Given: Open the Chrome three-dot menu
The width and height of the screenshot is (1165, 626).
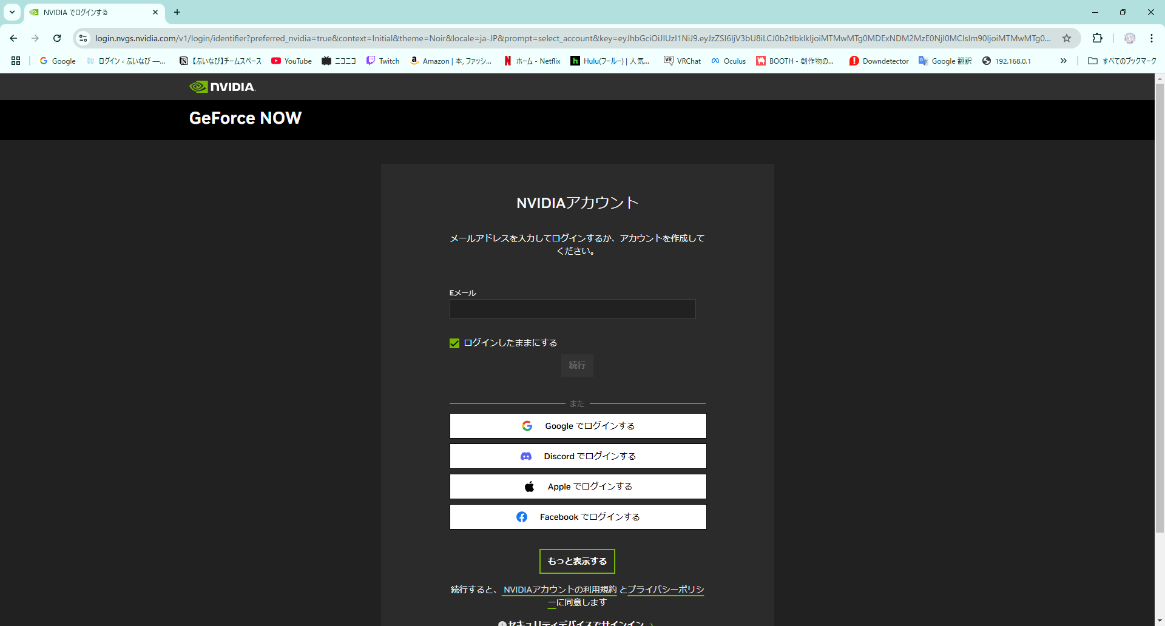Looking at the screenshot, I should coord(1152,38).
